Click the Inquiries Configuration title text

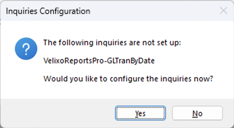pyautogui.click(x=48, y=11)
